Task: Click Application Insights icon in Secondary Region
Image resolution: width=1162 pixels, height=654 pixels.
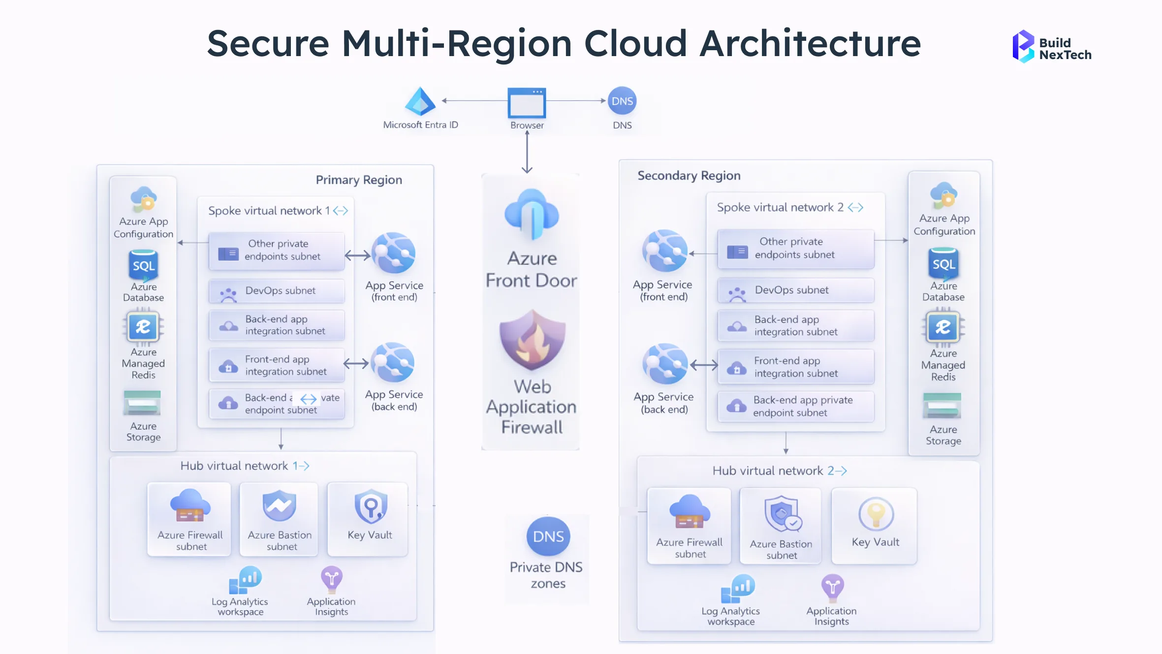Action: (832, 587)
